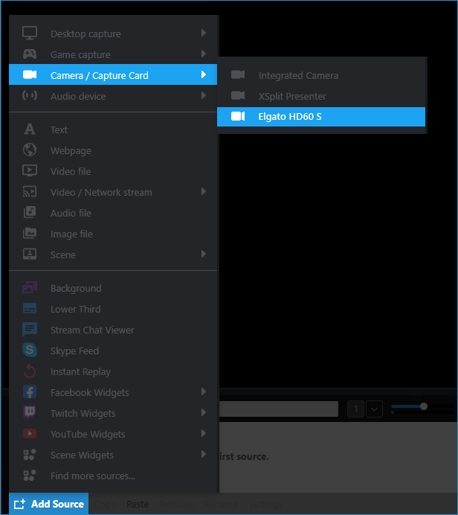
Task: Select the Skype Feed label
Action: coord(74,351)
